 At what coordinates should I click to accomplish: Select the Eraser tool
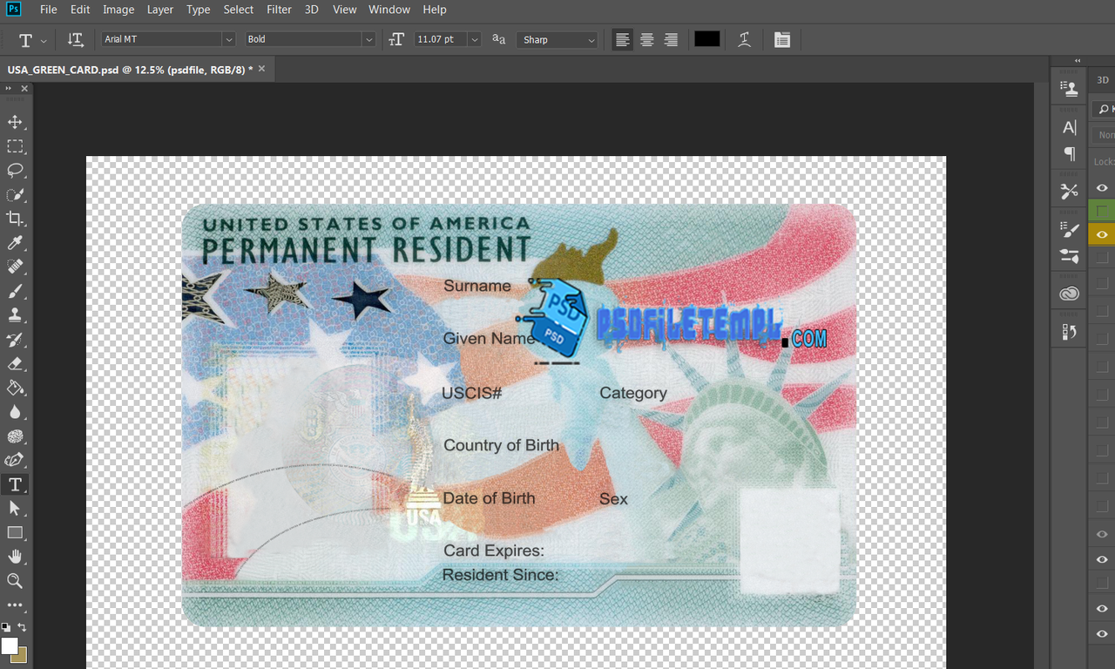click(15, 364)
